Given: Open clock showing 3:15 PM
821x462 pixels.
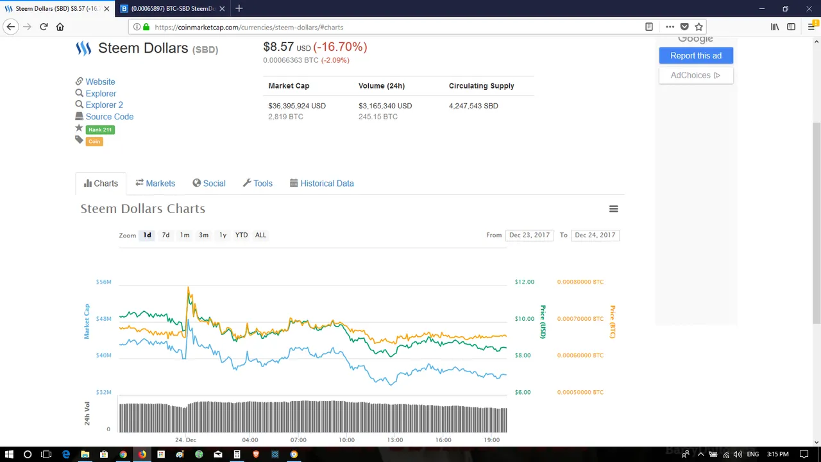Looking at the screenshot, I should [777, 454].
